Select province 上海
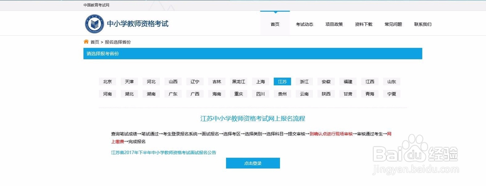 click(x=260, y=81)
